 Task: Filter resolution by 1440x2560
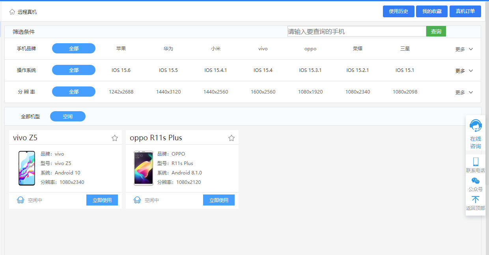click(x=216, y=92)
